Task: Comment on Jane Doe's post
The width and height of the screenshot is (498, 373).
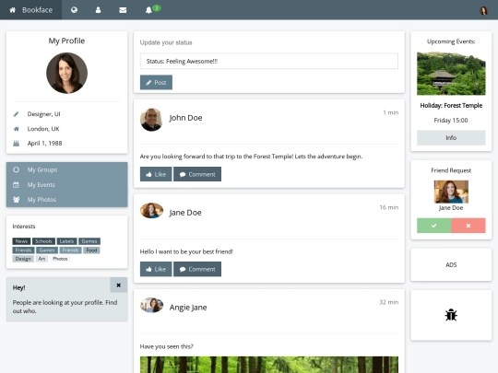Action: coord(197,269)
